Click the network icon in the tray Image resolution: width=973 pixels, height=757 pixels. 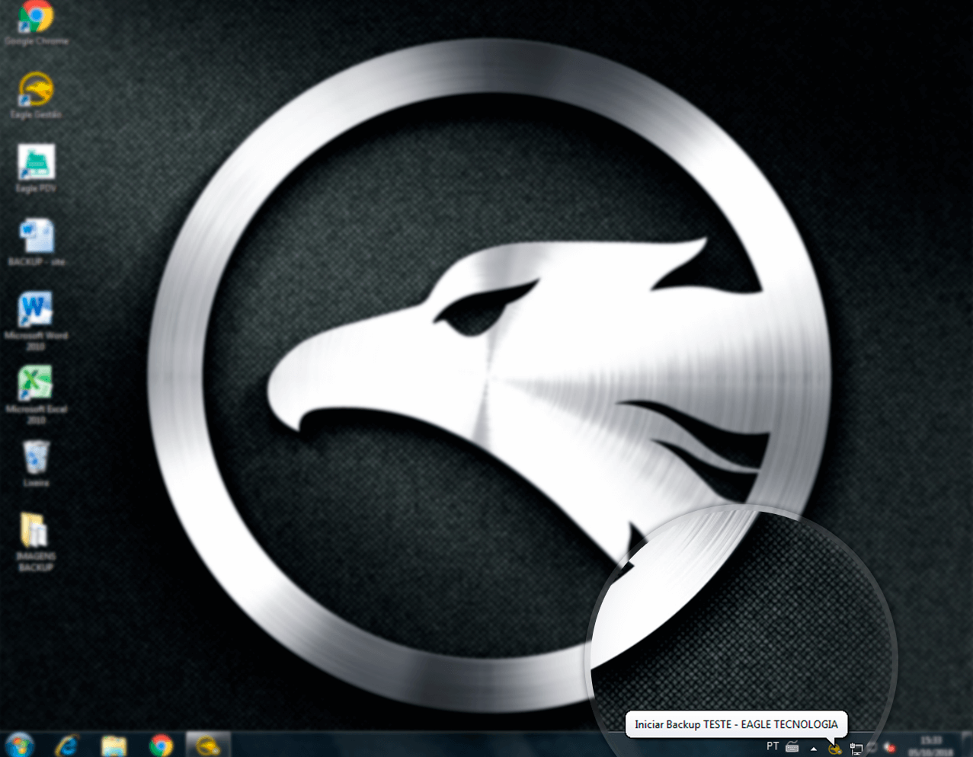[856, 749]
